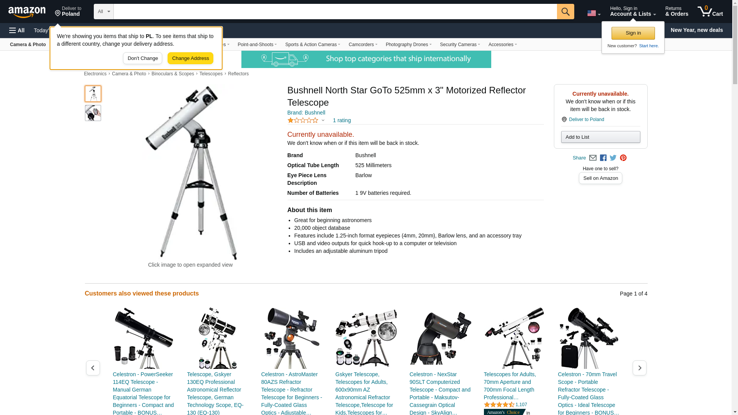Focus the Amazon search input field
Image resolution: width=738 pixels, height=415 pixels.
pos(335,12)
